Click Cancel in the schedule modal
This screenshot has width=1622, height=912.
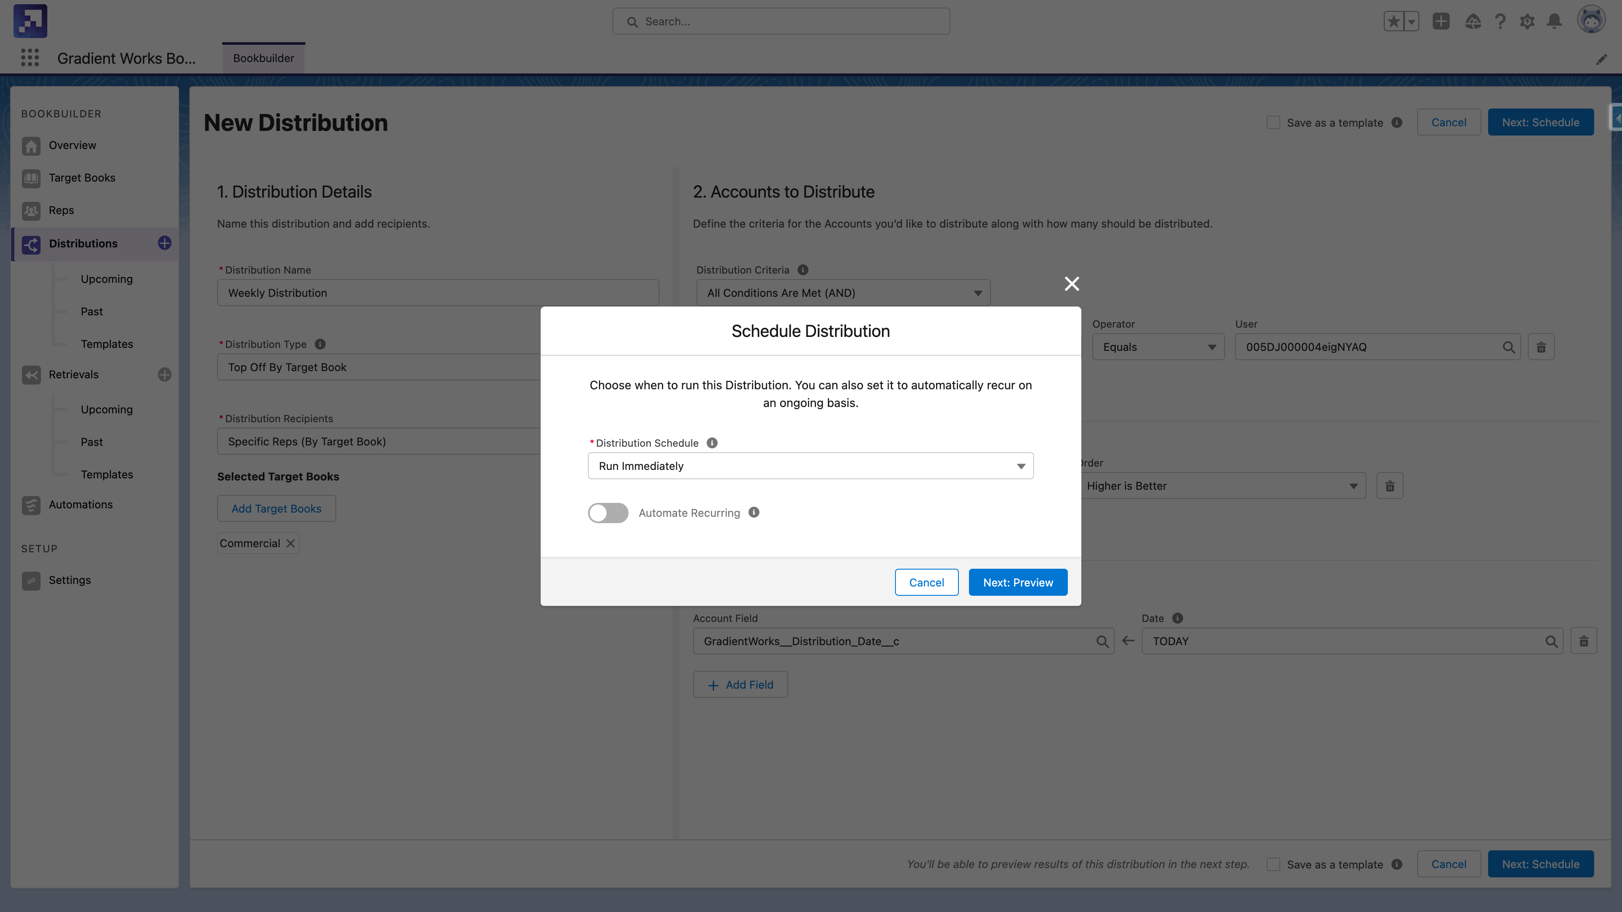pyautogui.click(x=926, y=582)
